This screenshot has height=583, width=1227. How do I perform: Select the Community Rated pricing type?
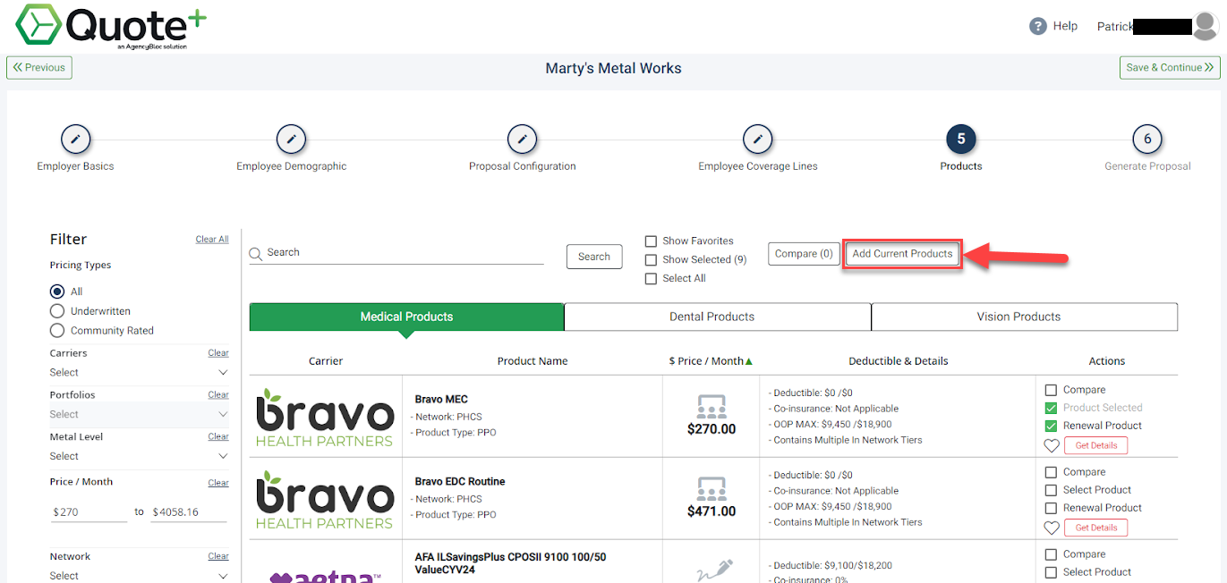click(x=57, y=331)
